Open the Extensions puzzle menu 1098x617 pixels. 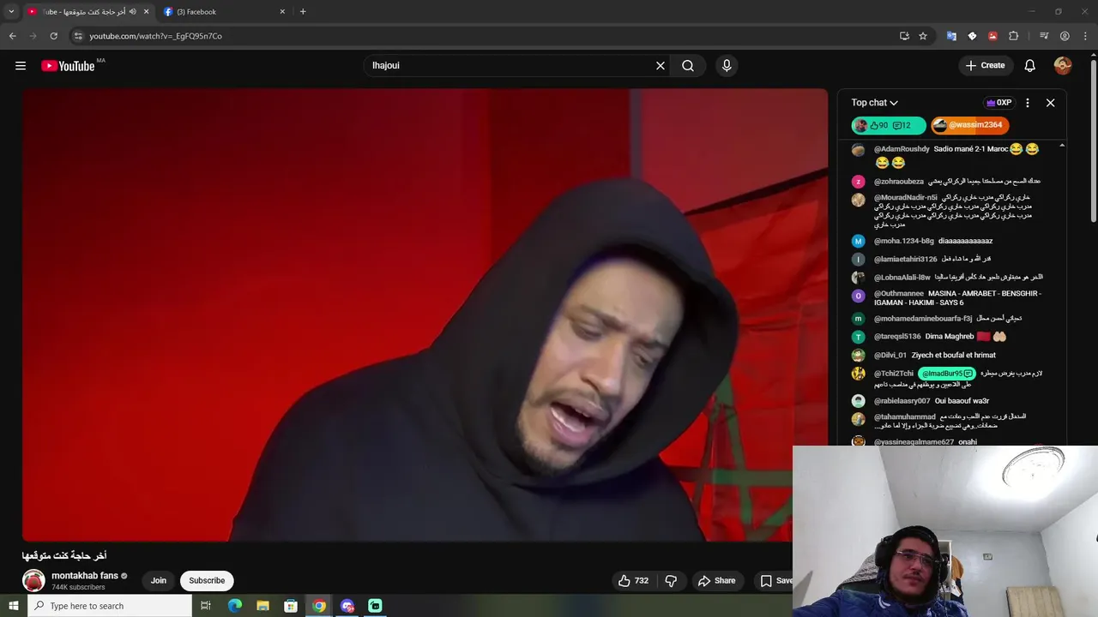1013,36
